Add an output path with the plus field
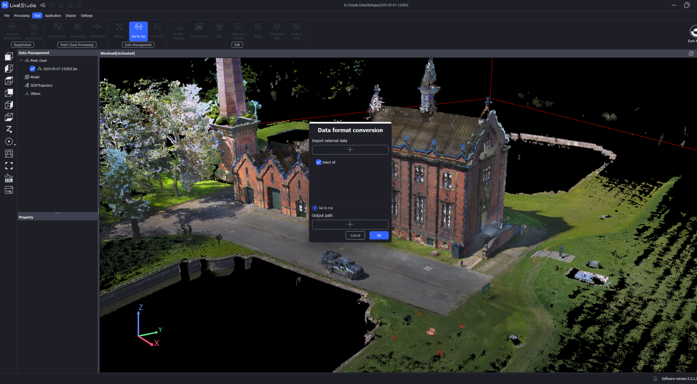The image size is (697, 384). pyautogui.click(x=350, y=224)
